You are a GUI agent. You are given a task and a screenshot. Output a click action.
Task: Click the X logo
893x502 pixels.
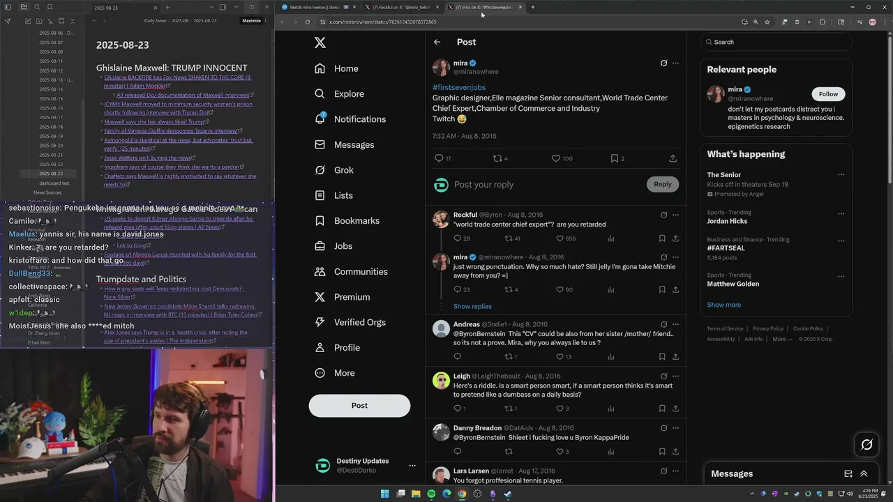320,43
